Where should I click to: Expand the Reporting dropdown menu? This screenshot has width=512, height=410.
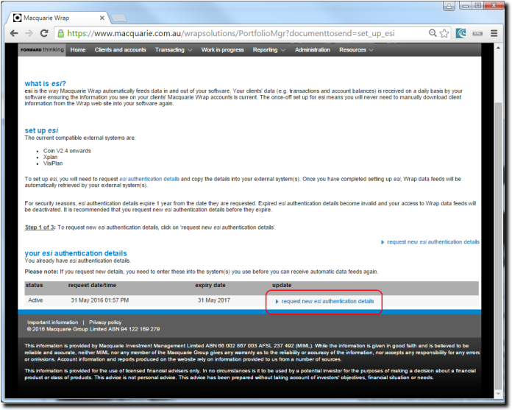(x=269, y=50)
